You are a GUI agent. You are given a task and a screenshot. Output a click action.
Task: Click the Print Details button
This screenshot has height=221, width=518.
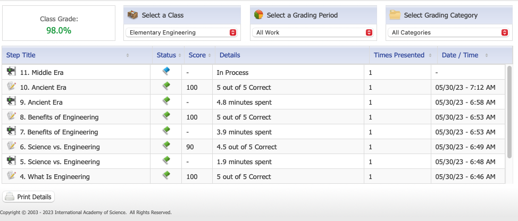29,197
